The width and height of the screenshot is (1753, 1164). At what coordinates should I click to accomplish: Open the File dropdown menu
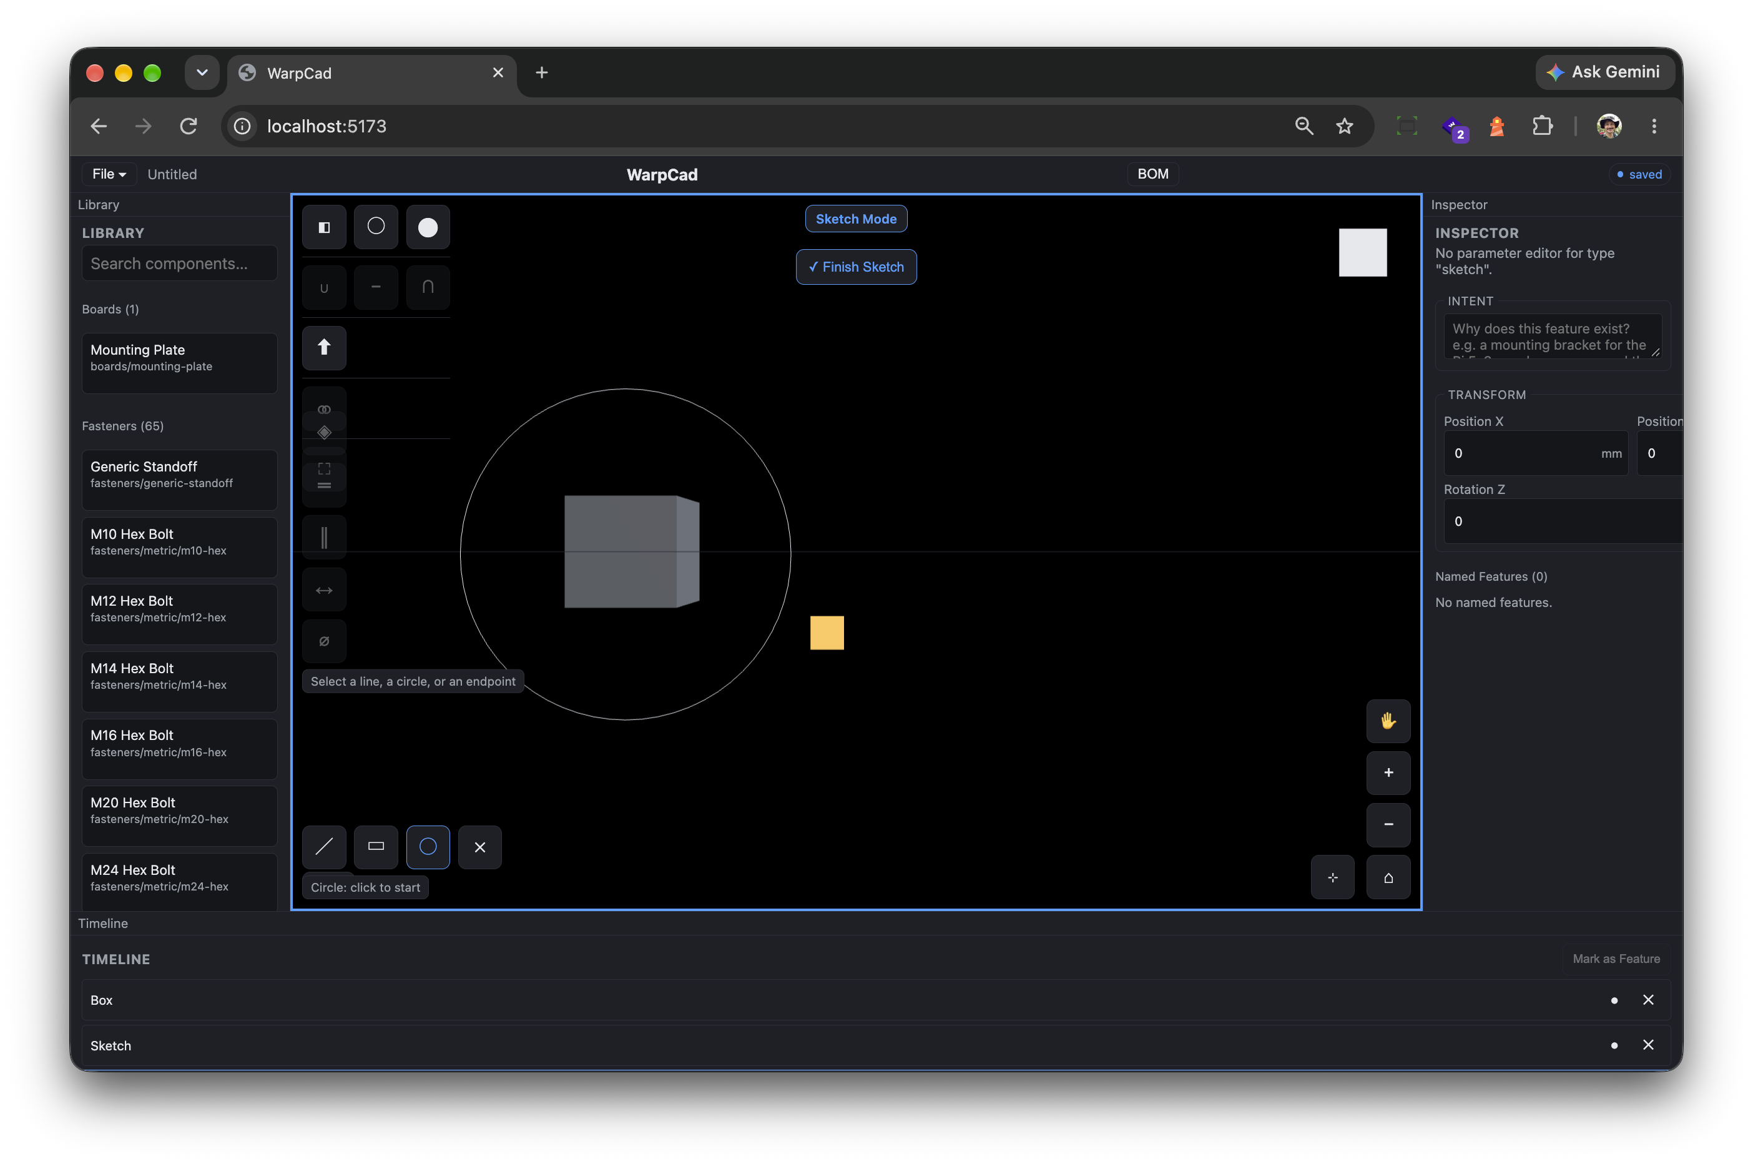pos(109,174)
